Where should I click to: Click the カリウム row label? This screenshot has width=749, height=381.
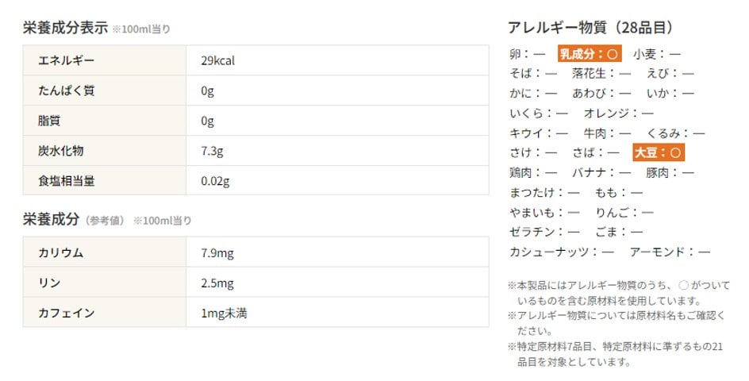[61, 253]
